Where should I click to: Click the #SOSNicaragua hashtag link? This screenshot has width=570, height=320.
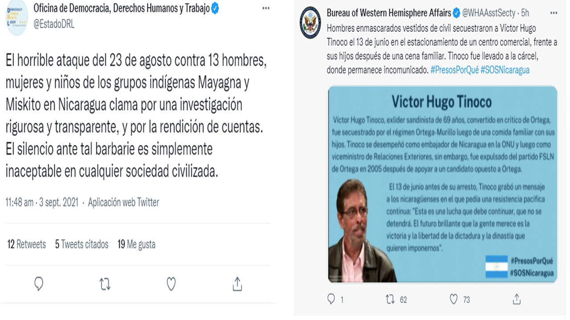(505, 70)
